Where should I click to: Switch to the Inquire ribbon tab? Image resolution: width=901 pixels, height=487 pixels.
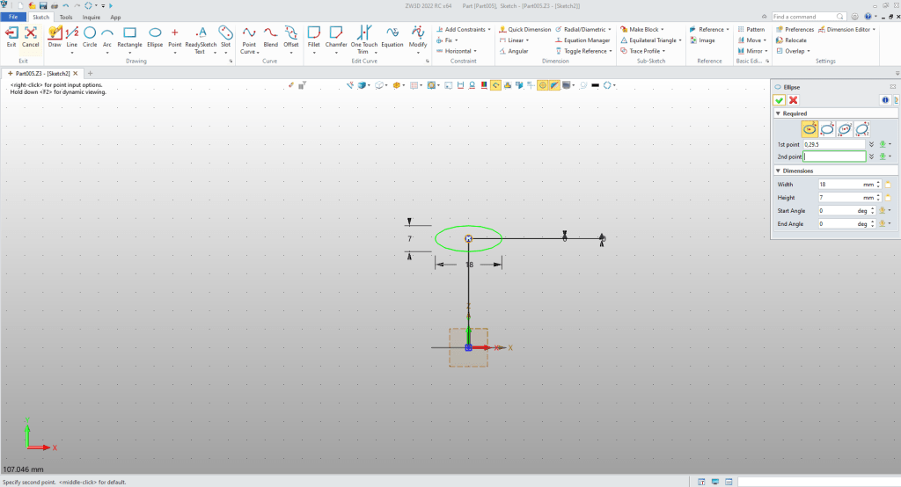91,17
